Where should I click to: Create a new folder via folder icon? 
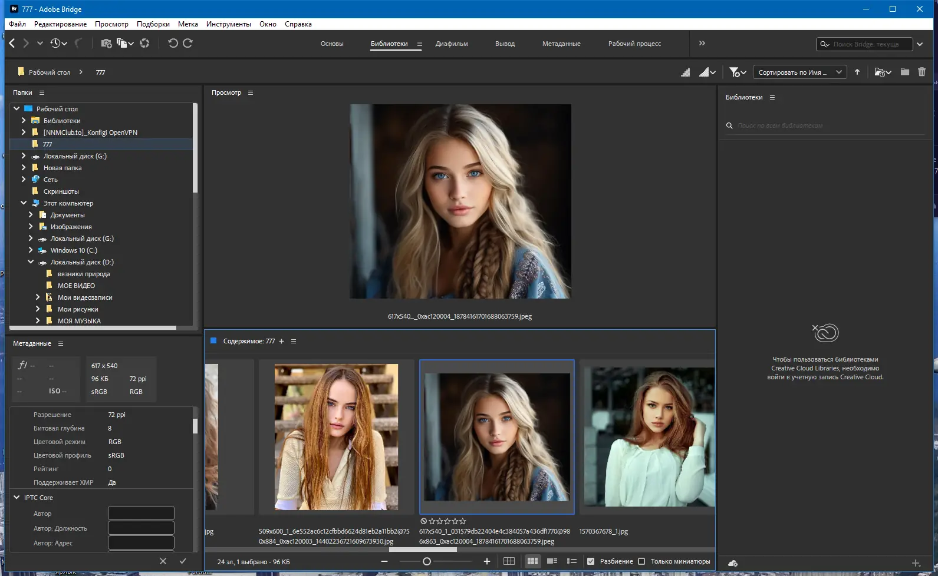click(905, 72)
